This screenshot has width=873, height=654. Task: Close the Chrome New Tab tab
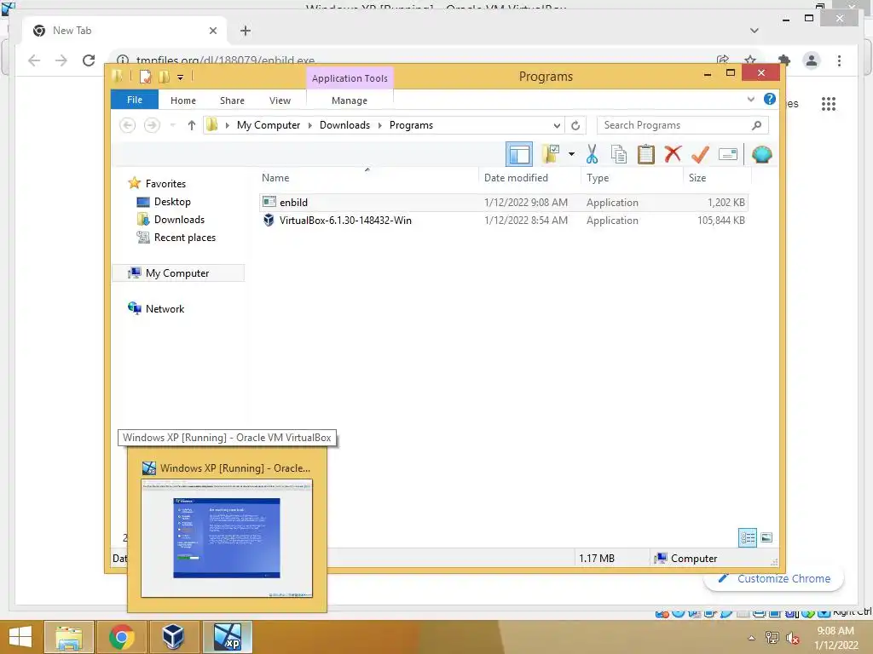(x=212, y=31)
